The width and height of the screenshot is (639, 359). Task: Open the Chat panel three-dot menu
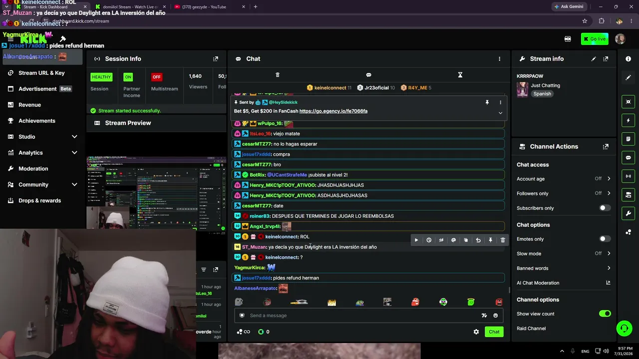point(499,59)
